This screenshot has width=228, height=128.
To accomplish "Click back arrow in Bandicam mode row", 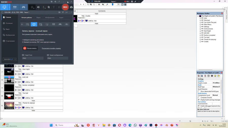I will click(22, 24).
